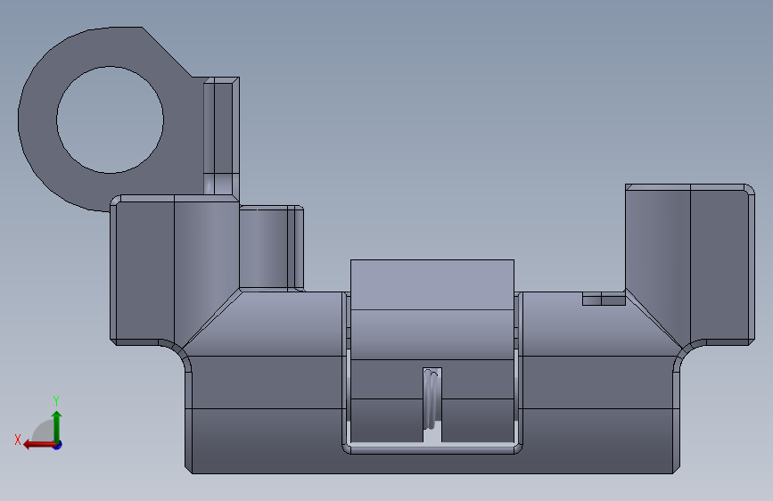Click the blue Z axis dot of the triad
Image resolution: width=773 pixels, height=501 pixels.
pos(58,445)
